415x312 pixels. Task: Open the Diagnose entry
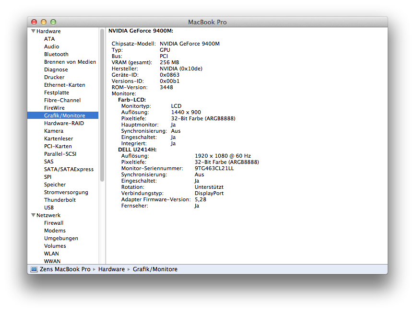pyautogui.click(x=56, y=69)
